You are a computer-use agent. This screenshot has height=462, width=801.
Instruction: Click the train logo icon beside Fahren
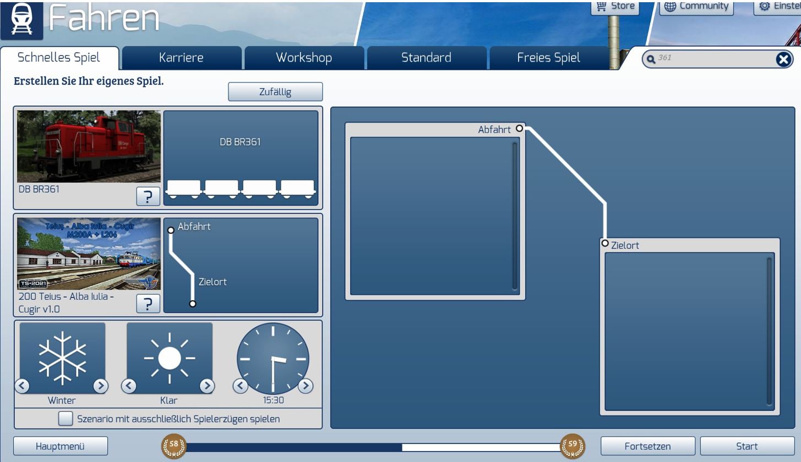[x=21, y=20]
